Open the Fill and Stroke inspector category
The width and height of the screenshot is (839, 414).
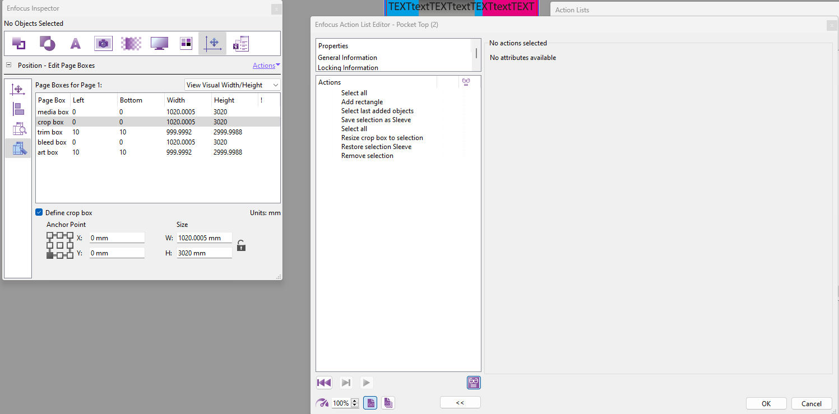(x=18, y=43)
